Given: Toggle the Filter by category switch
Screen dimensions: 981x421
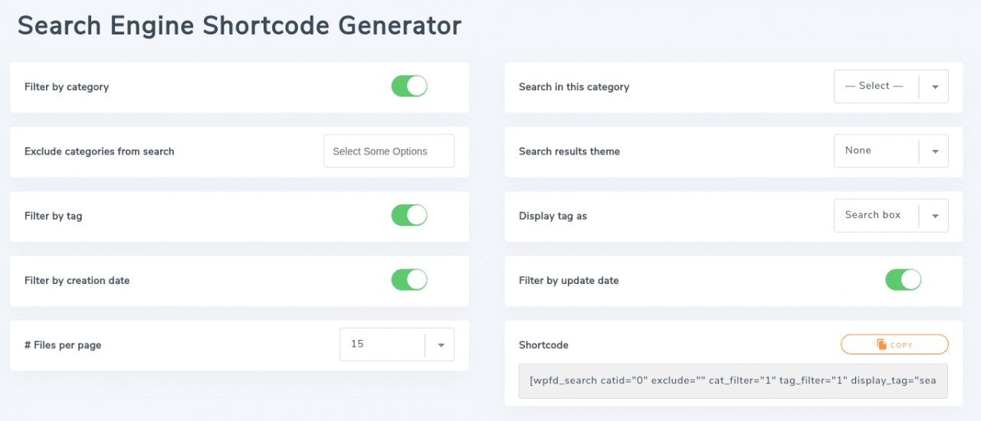Looking at the screenshot, I should coord(409,86).
